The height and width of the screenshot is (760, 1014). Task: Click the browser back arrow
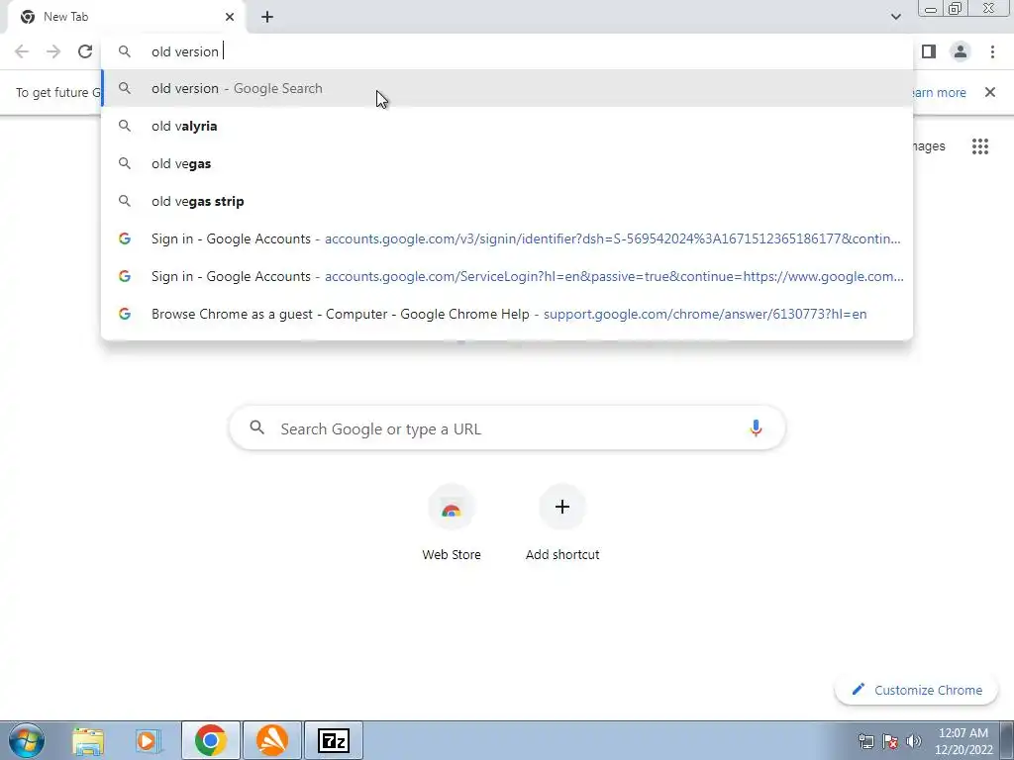(22, 51)
